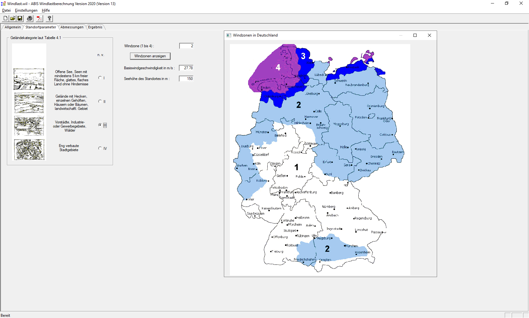Click the 'Eng verbaute Stadtgebiete' description text
The image size is (529, 318).
pos(69,148)
